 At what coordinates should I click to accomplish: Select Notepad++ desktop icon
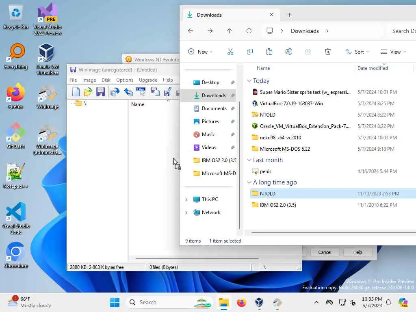click(x=16, y=175)
